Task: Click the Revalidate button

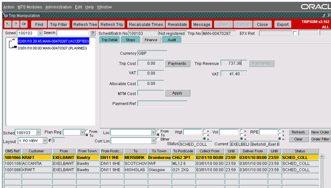Action: click(177, 24)
